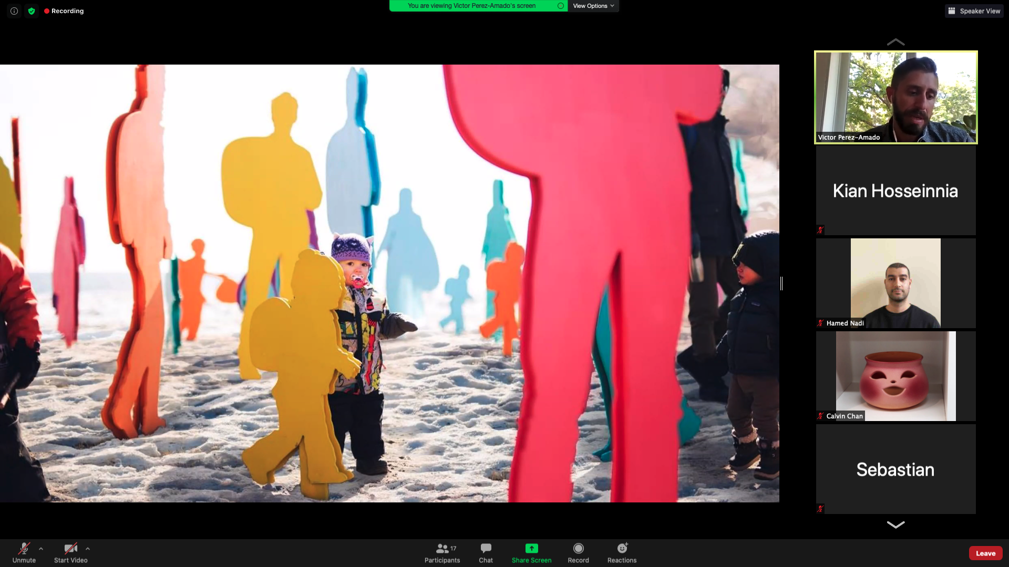Open the View Options dropdown
The image size is (1009, 567).
pyautogui.click(x=593, y=6)
